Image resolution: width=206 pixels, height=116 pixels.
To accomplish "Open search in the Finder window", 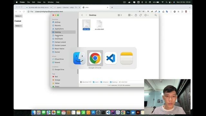I will coord(155,15).
